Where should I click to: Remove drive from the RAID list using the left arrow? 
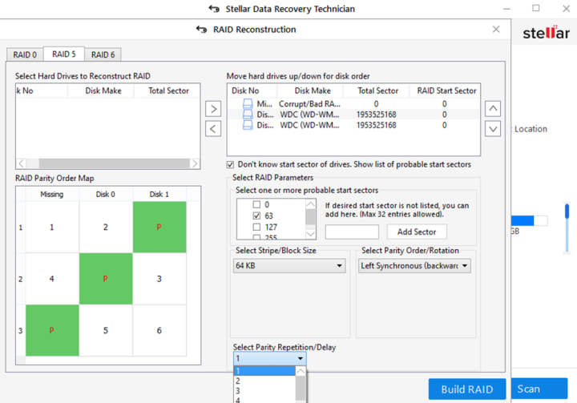coord(213,129)
